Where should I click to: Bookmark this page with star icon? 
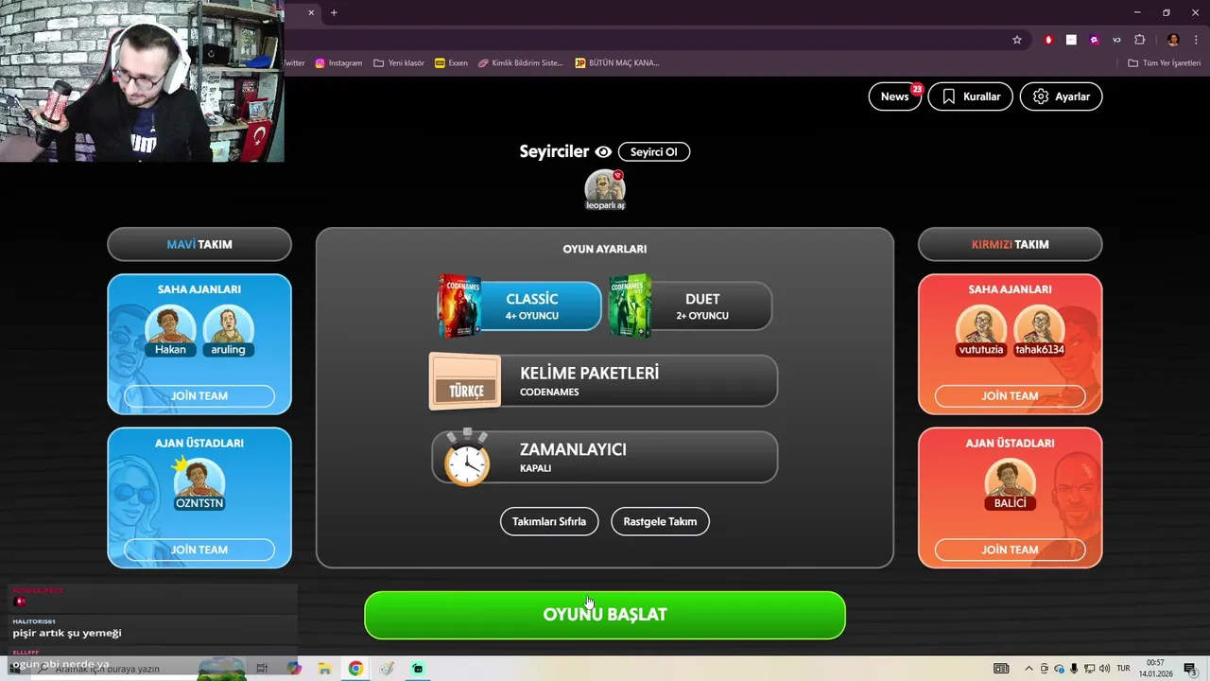coord(1017,40)
